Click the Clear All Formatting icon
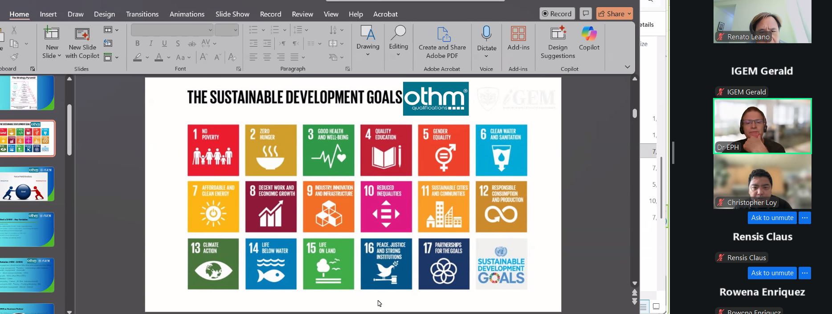Image resolution: width=832 pixels, height=314 pixels. click(232, 57)
